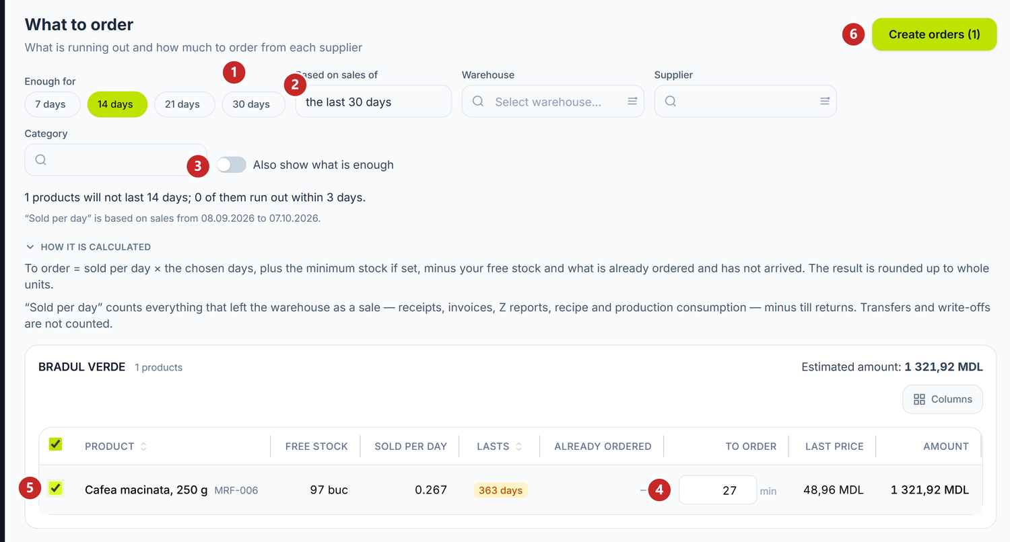Uncheck the Cafea macinata row checkbox
1010x542 pixels.
coord(55,488)
